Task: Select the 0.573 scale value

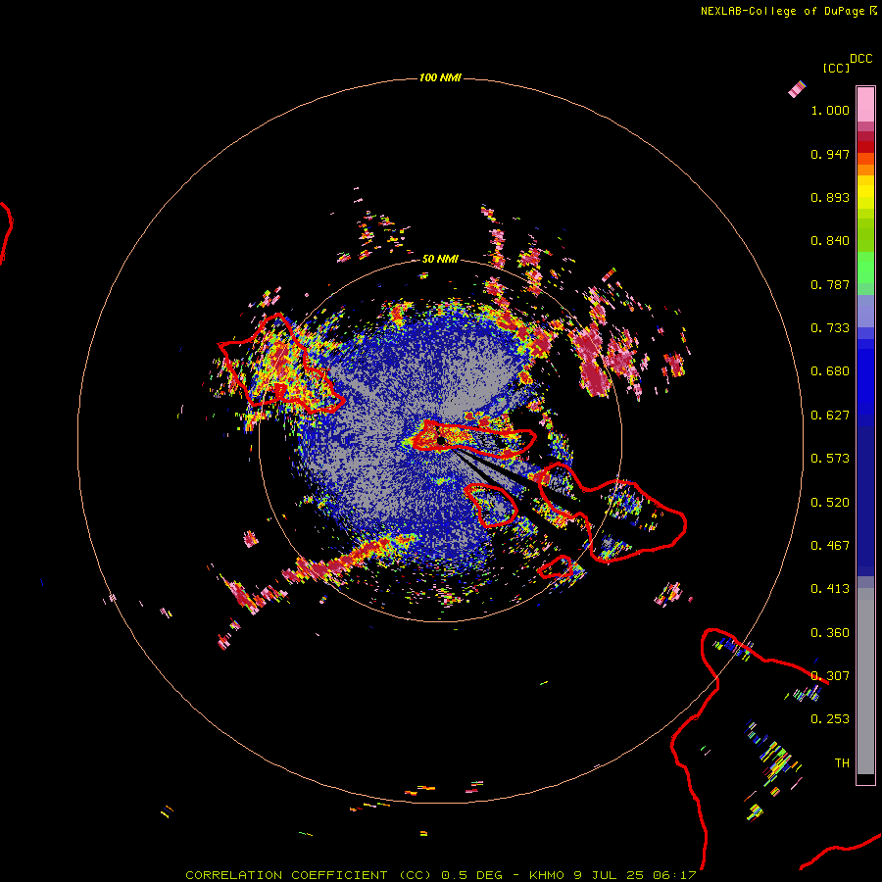Action: click(830, 459)
